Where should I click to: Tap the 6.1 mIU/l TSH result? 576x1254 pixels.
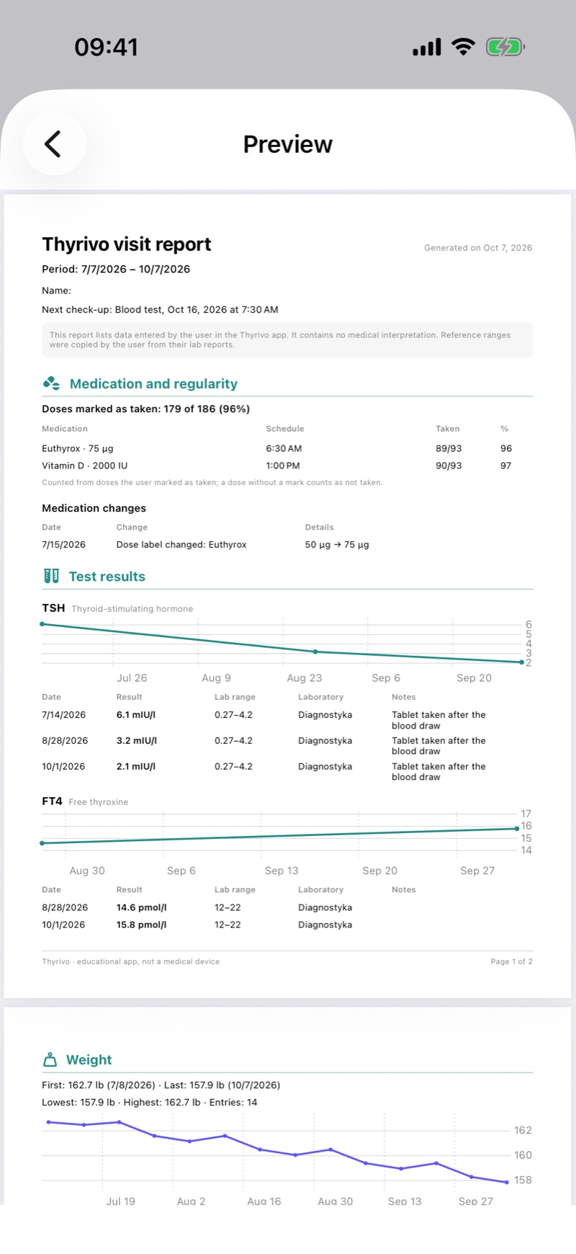tap(136, 715)
